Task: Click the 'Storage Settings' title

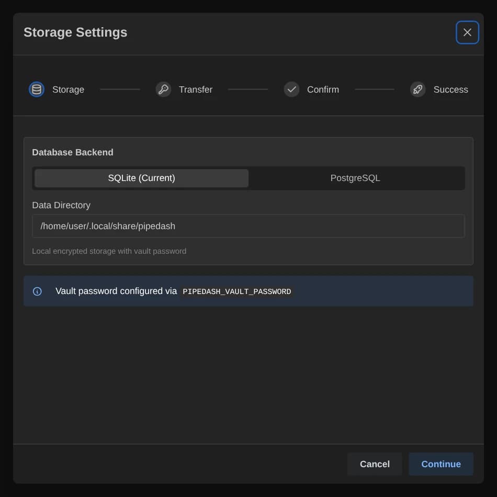Action: coord(75,32)
